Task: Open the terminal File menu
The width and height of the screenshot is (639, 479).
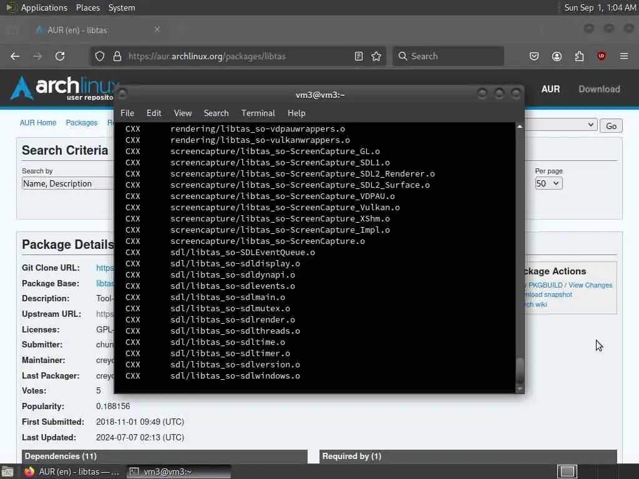Action: pos(127,114)
